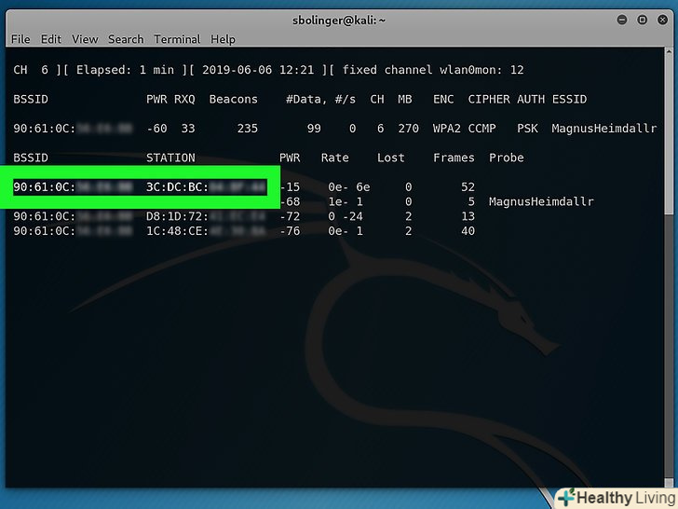
Task: Open the Help menu
Action: point(223,39)
